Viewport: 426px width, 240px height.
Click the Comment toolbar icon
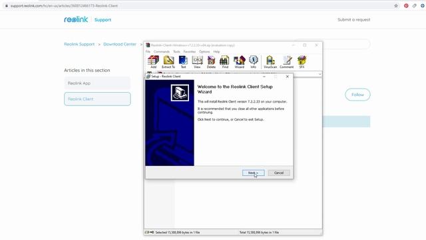[287, 62]
